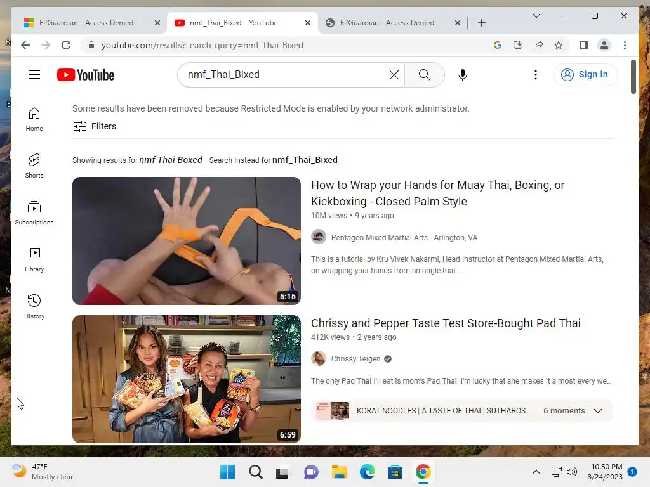This screenshot has height=487, width=650.
Task: Open Windows Start menu
Action: pos(227,472)
